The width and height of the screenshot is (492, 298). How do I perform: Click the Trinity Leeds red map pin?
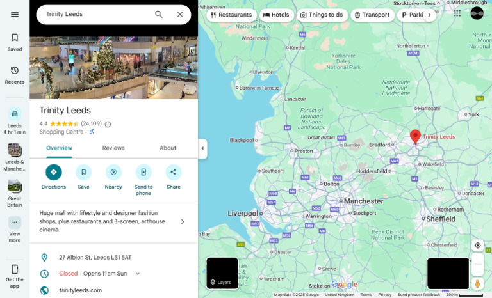415,137
